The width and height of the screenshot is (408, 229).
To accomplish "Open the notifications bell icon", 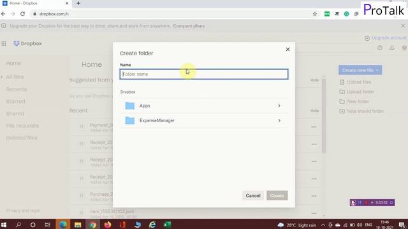I will pyautogui.click(x=392, y=48).
